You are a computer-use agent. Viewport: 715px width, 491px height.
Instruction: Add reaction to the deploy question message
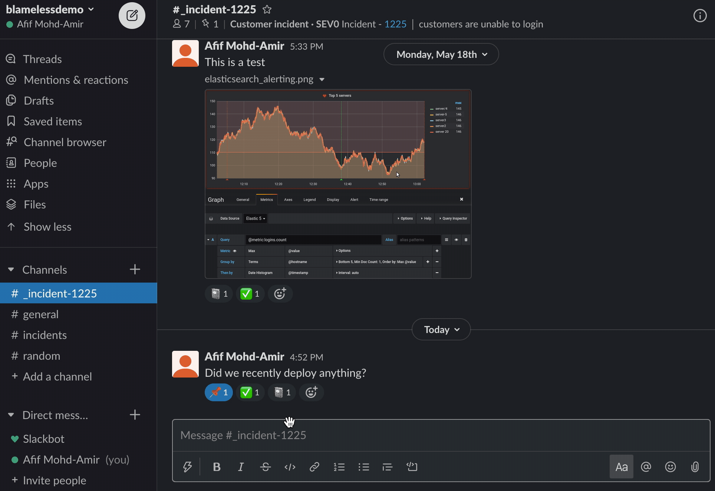311,392
